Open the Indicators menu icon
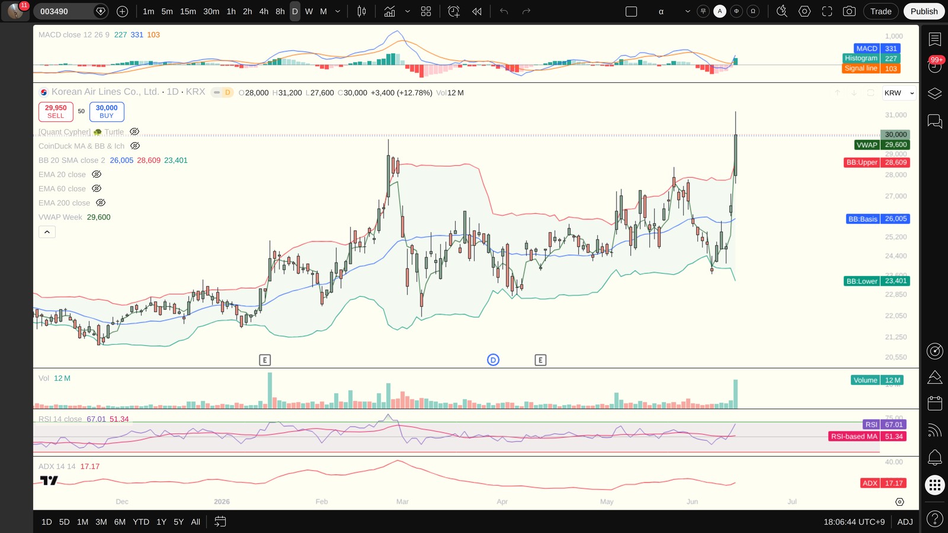 coord(389,11)
